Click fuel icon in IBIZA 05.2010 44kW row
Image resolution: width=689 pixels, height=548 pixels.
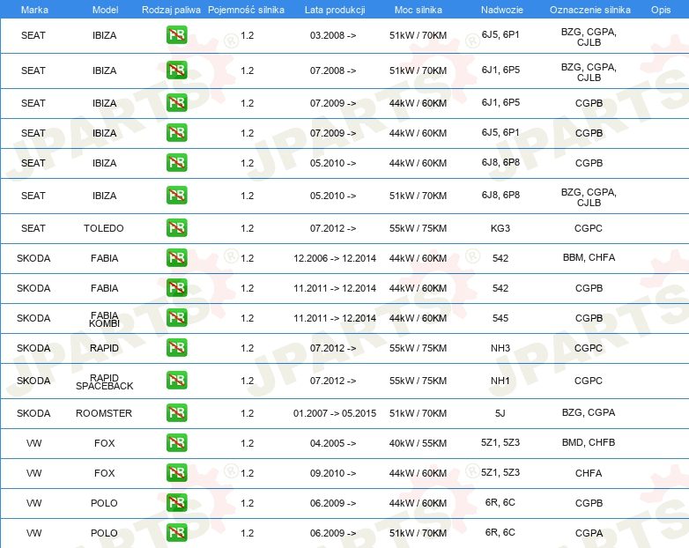(176, 163)
